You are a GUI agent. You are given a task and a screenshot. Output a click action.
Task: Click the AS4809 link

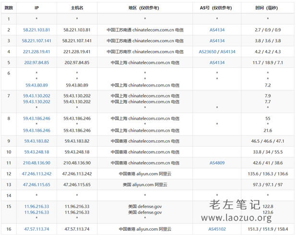(217, 163)
